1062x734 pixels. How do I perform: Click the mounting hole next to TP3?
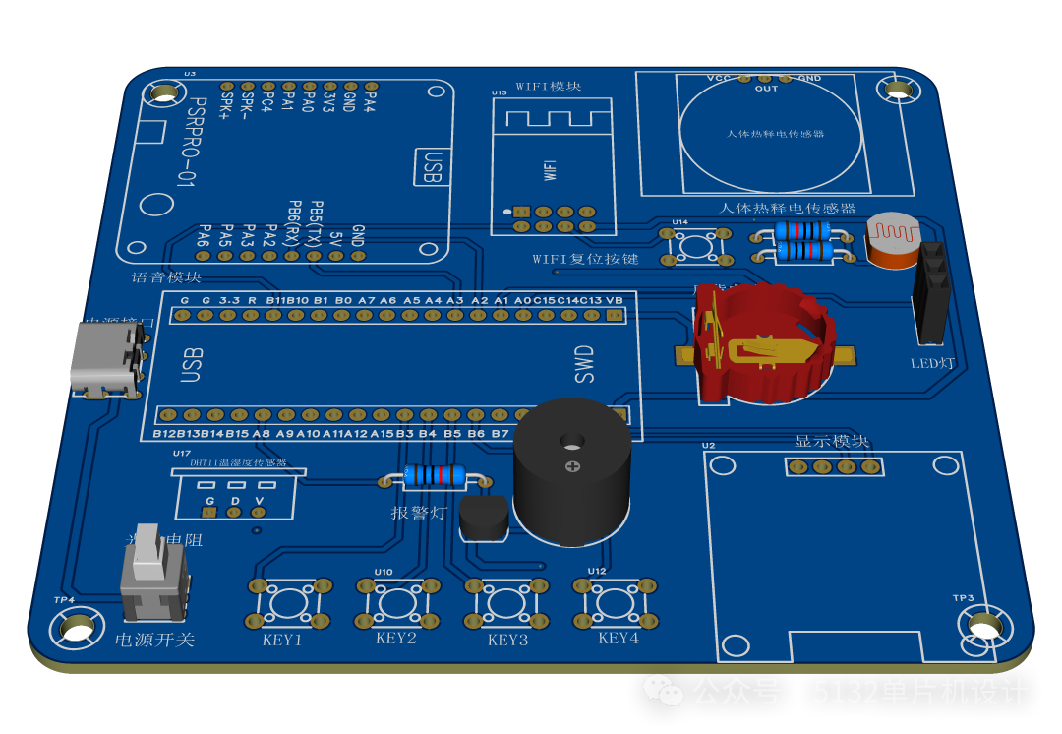pyautogui.click(x=984, y=626)
